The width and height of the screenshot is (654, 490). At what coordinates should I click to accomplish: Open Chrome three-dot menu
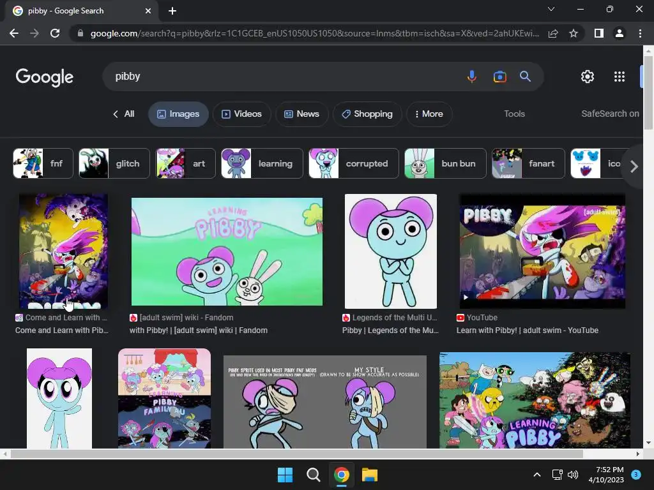coord(640,33)
